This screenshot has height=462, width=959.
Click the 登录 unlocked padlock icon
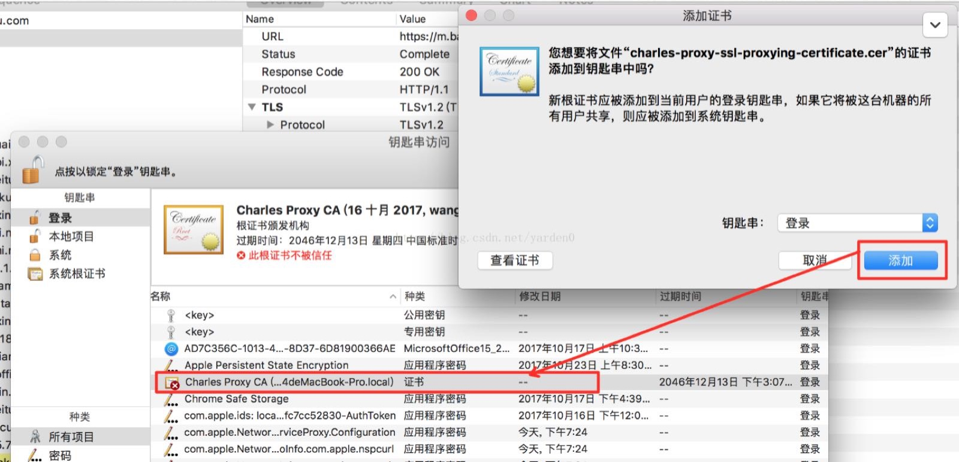(x=35, y=218)
